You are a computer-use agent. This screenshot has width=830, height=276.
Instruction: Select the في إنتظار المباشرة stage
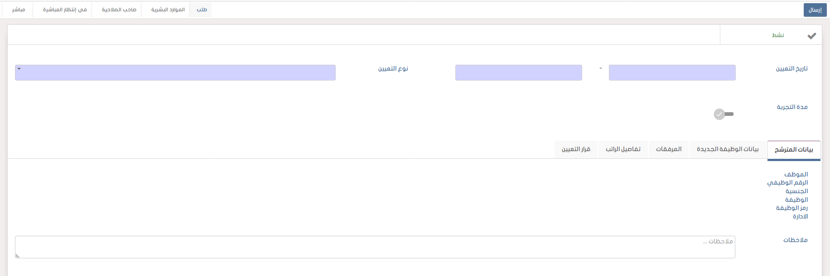65,10
